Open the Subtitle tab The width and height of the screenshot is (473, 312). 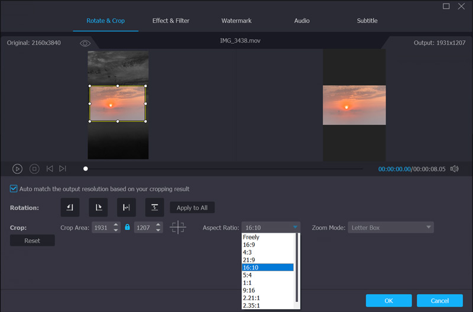pyautogui.click(x=367, y=21)
